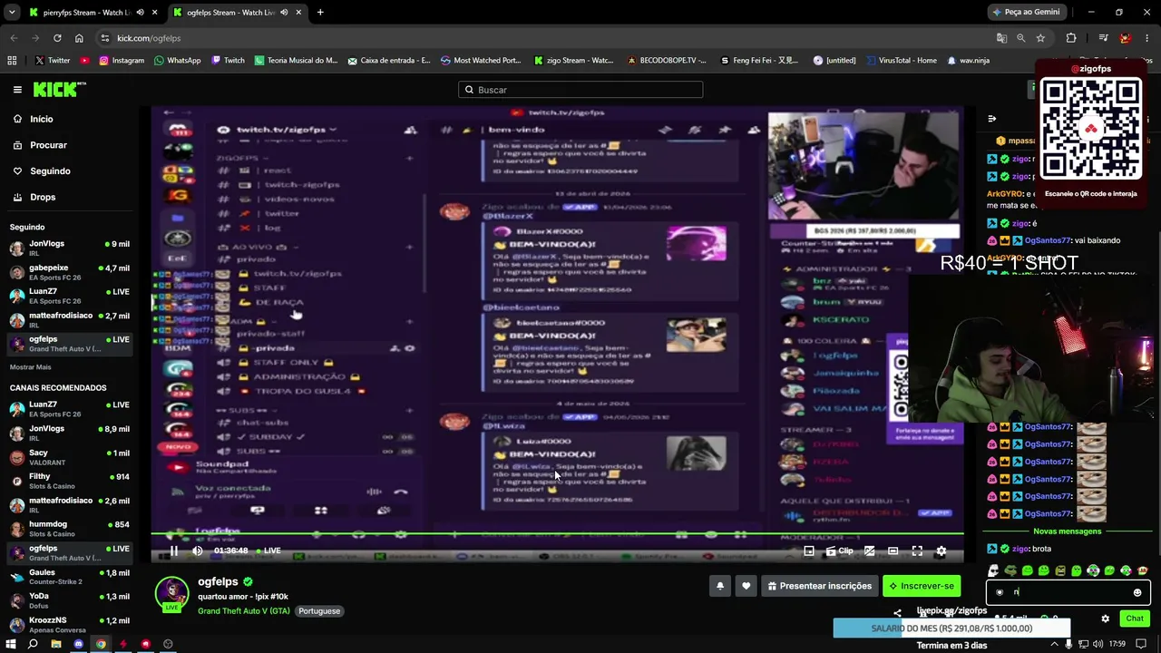Screen dimensions: 1161x653
Task: Open the tab search dropdown arrow
Action: click(x=12, y=13)
